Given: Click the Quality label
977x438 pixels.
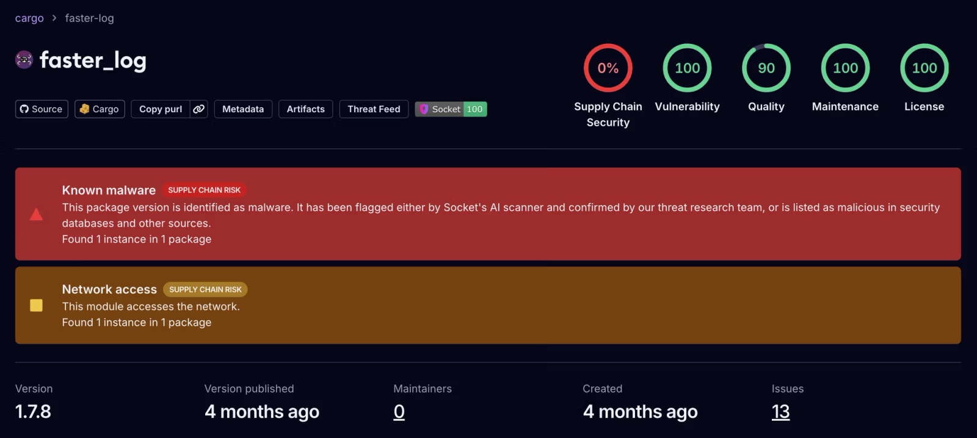Looking at the screenshot, I should point(766,107).
